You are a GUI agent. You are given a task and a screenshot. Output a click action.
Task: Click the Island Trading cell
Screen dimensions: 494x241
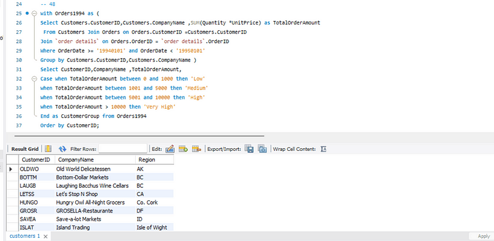click(96, 227)
